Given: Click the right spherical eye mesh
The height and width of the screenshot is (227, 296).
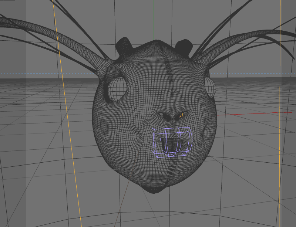Looking at the screenshot, I should click(211, 88).
